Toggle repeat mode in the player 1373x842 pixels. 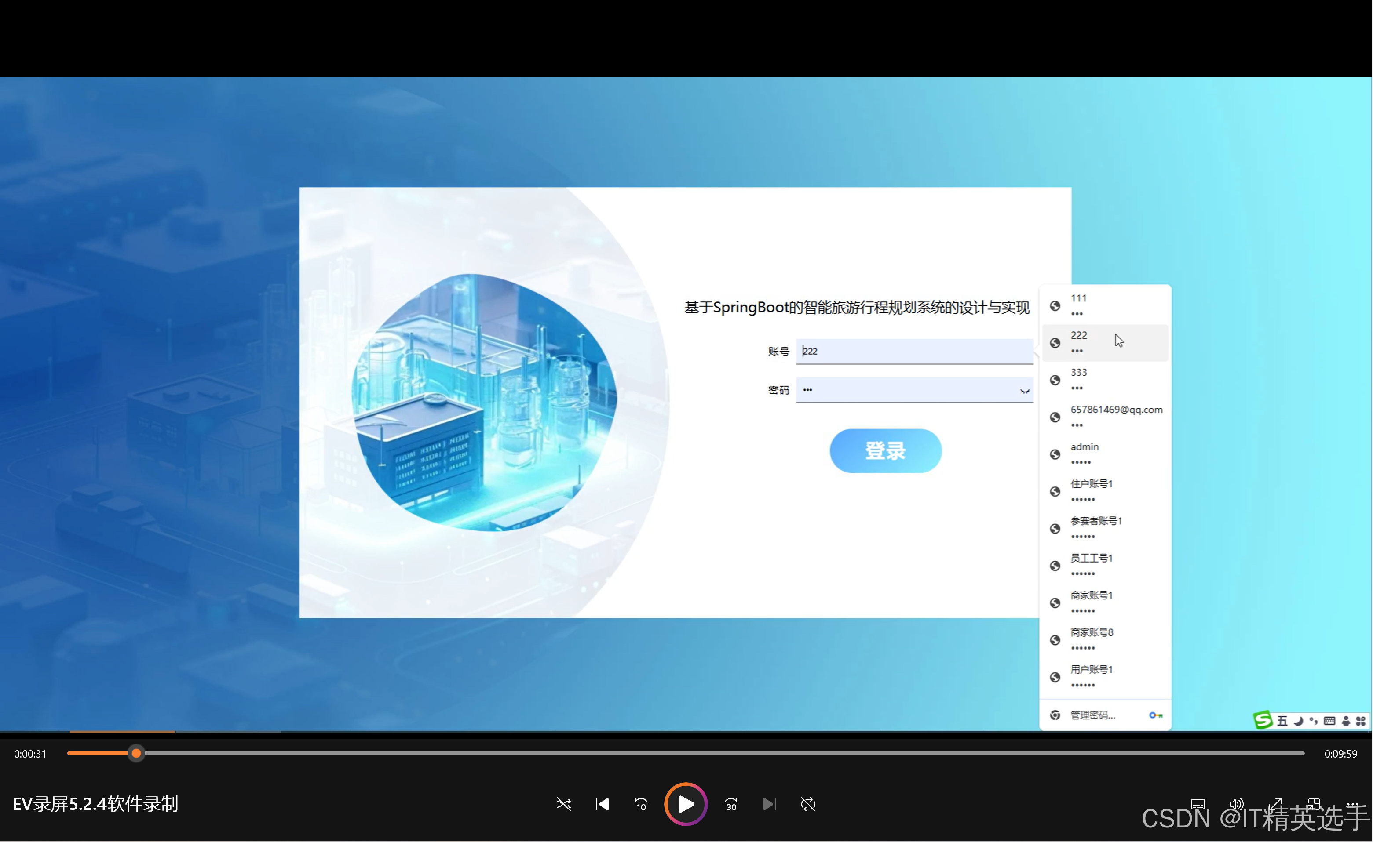(x=808, y=804)
